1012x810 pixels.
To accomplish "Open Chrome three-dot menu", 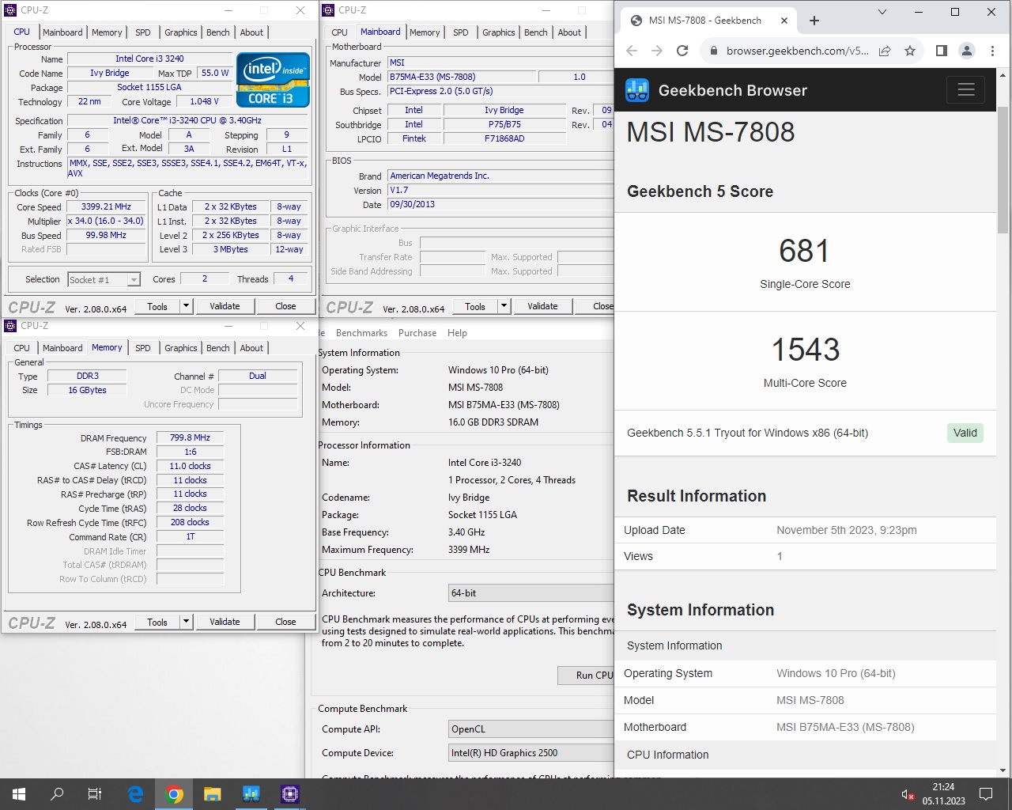I will point(992,51).
